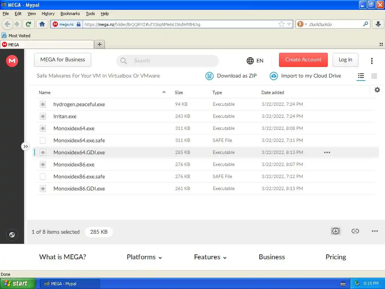
Task: Sort by the Name column header
Action: [x=44, y=93]
